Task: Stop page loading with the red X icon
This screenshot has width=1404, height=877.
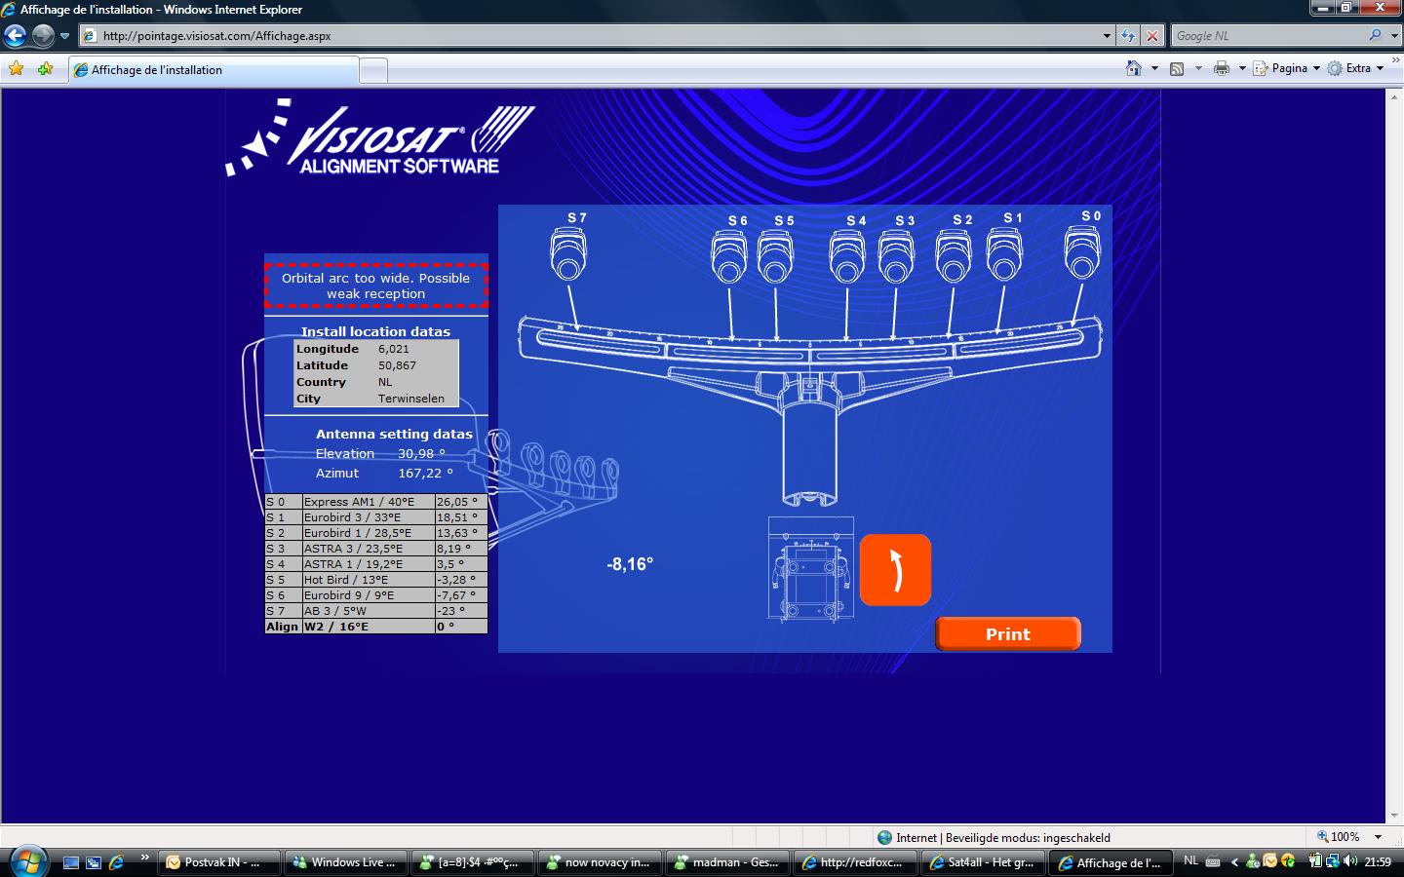Action: (x=1152, y=36)
